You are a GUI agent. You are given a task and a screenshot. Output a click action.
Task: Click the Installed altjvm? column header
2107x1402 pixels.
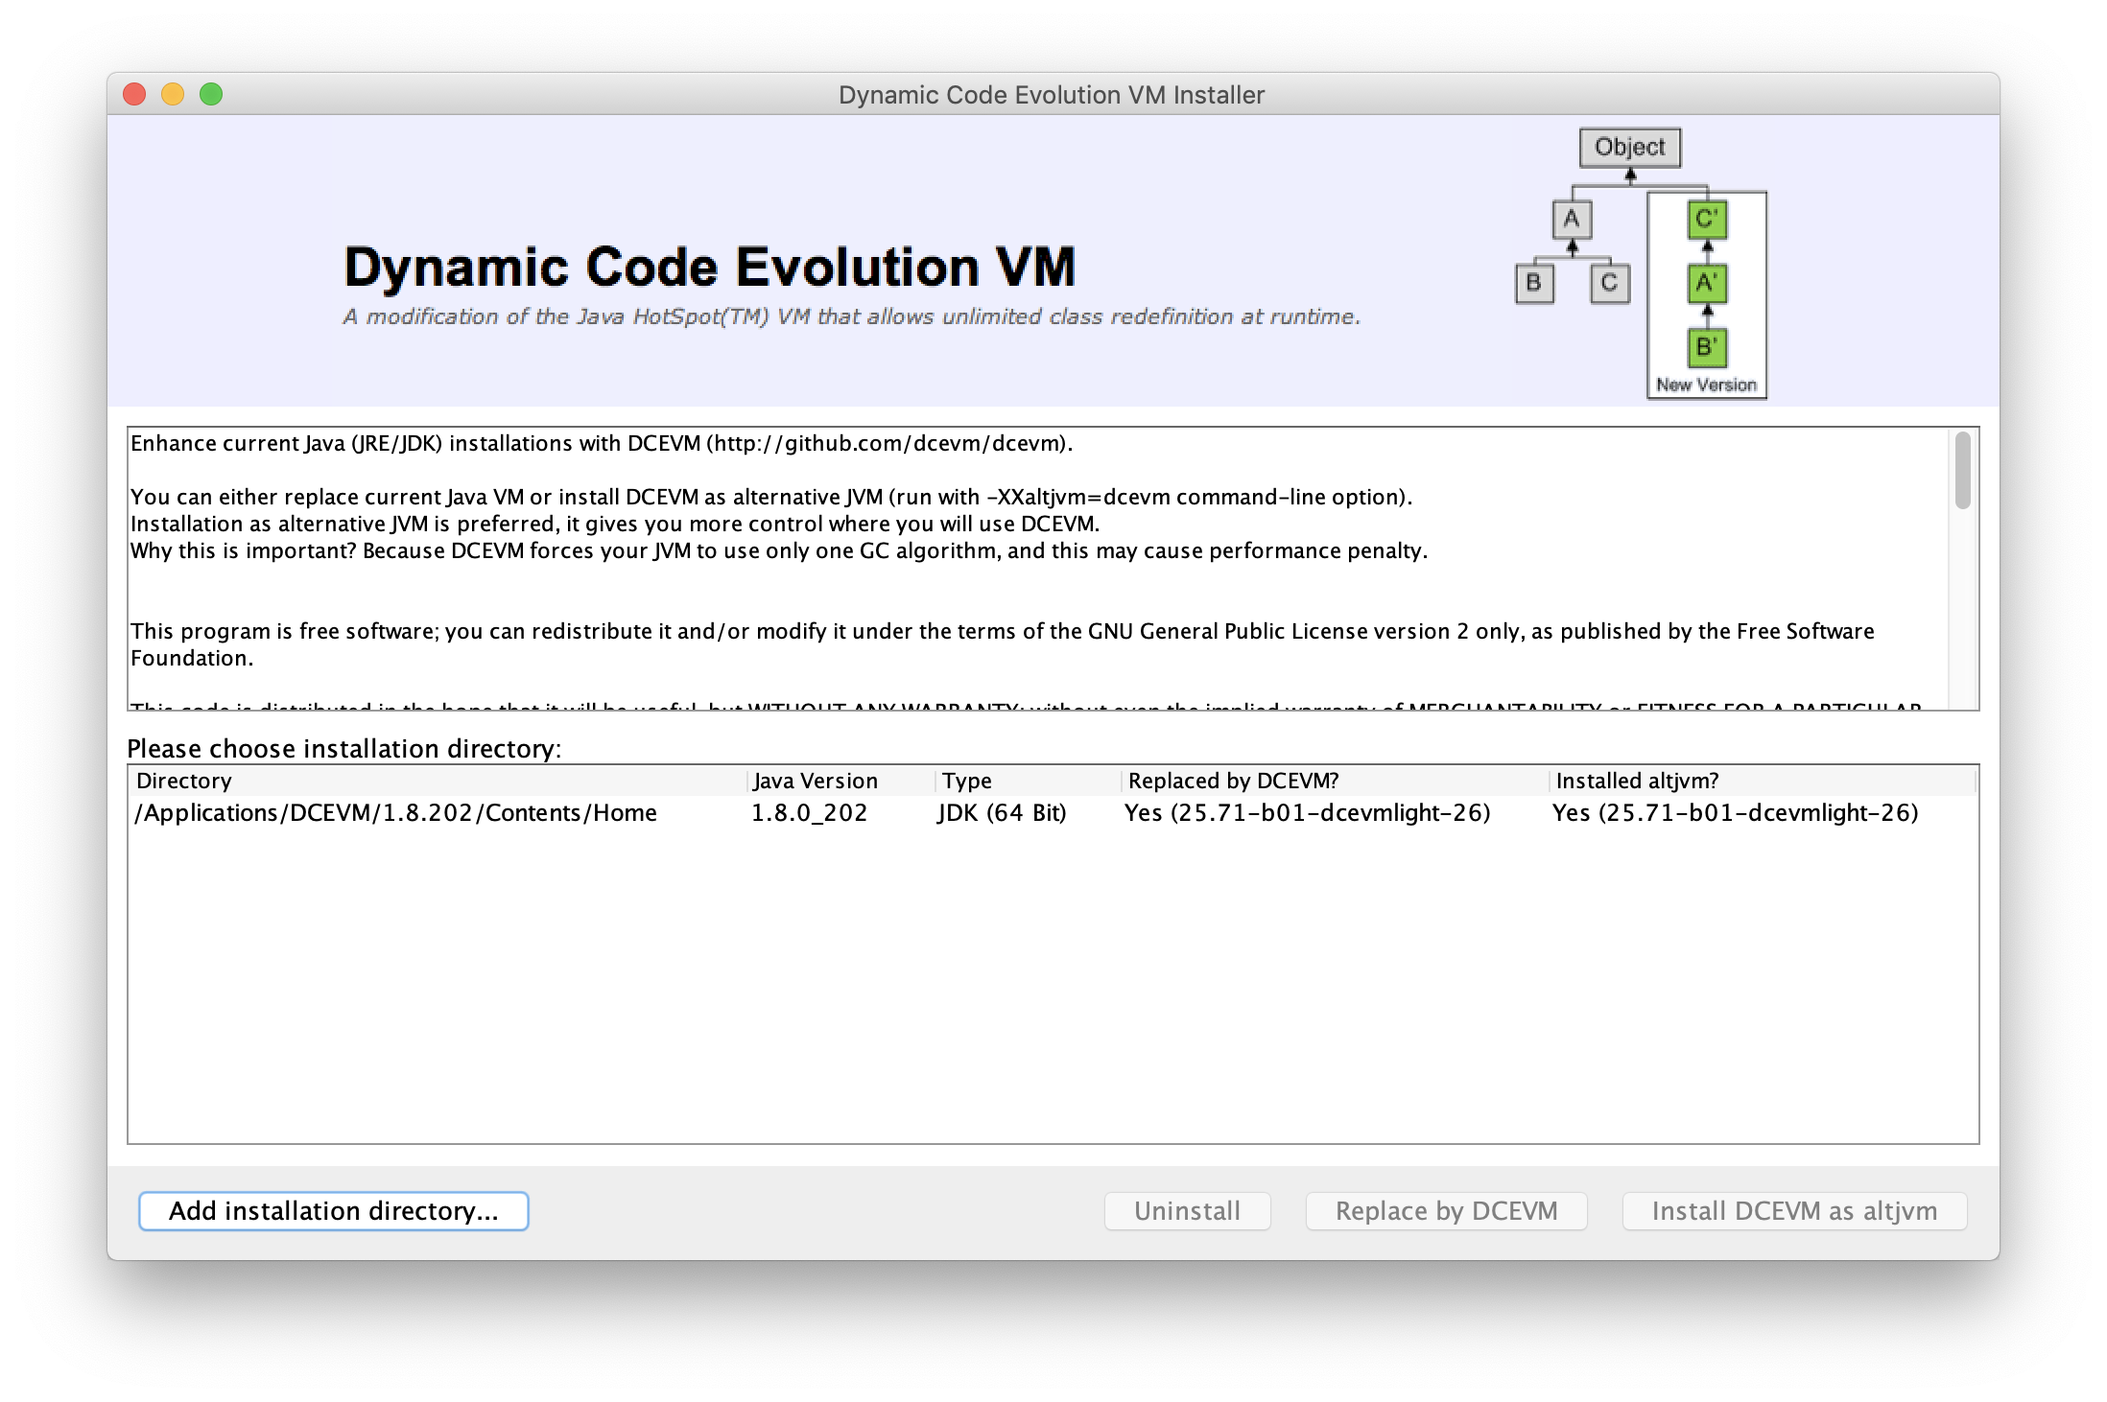pos(1637,781)
